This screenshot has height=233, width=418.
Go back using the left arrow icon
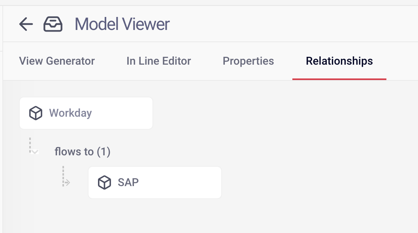click(x=26, y=24)
